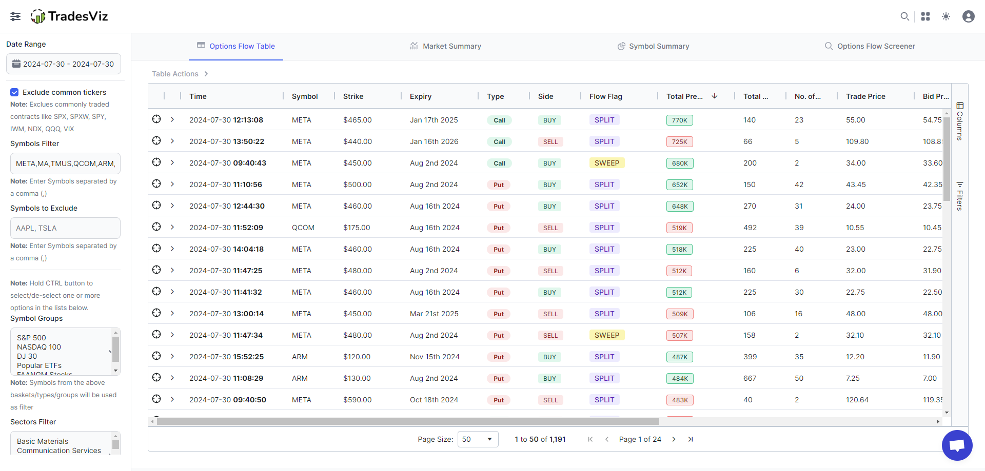Click crosshair icon on ARM 15:52:25 row
Screen dimensions: 985x471
point(156,356)
